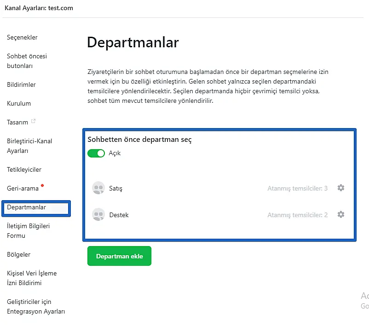Open Tetikleyiciler in the sidebar
The width and height of the screenshot is (369, 325).
coord(24,169)
